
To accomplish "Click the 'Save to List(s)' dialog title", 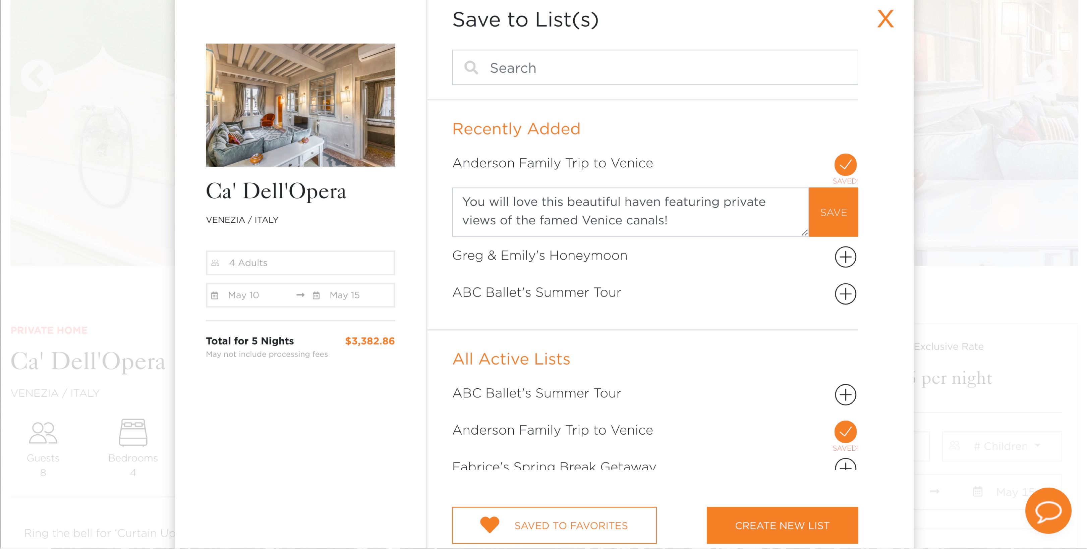I will point(525,19).
